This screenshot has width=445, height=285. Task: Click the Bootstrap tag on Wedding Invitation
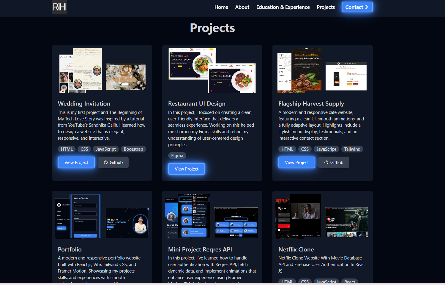(x=133, y=149)
